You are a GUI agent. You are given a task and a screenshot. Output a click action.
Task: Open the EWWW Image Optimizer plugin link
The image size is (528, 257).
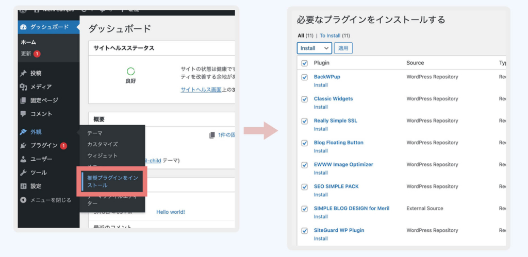point(343,164)
